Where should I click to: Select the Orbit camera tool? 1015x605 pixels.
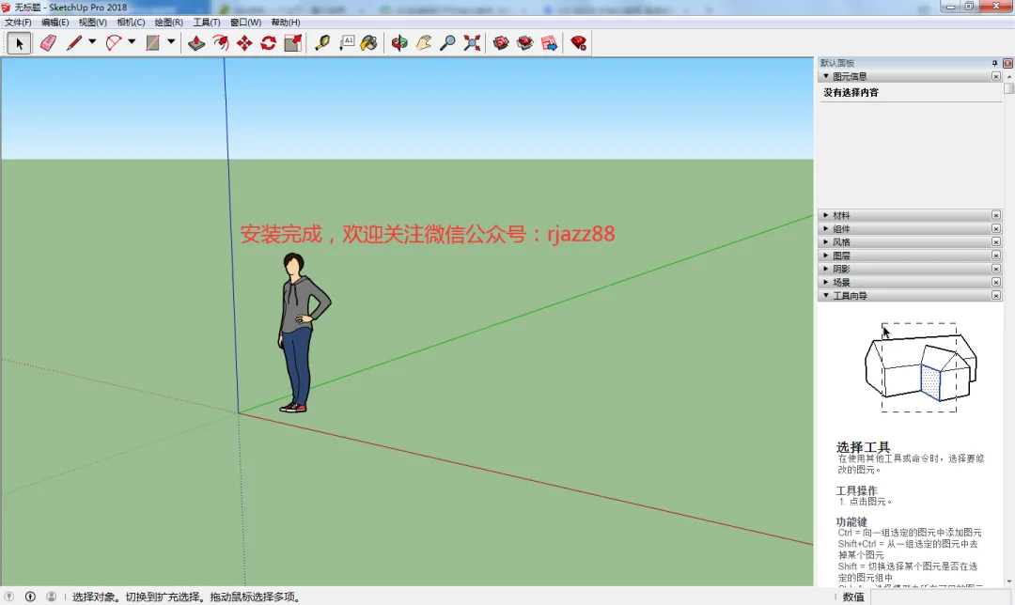click(x=399, y=43)
